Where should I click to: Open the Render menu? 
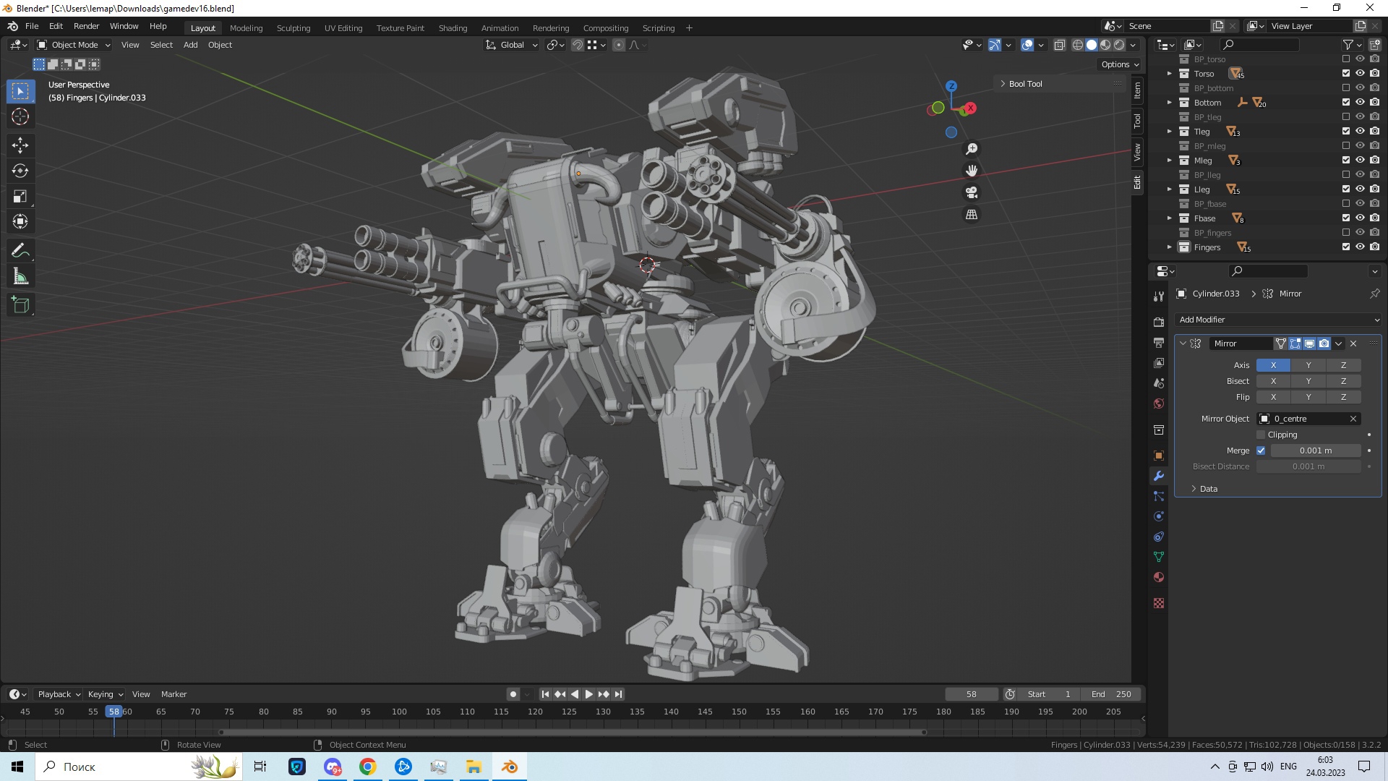[86, 26]
